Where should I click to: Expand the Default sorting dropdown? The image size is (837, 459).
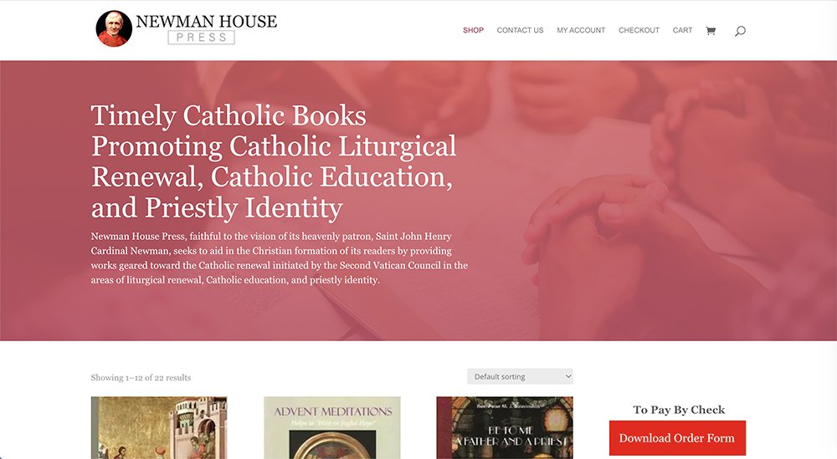520,376
